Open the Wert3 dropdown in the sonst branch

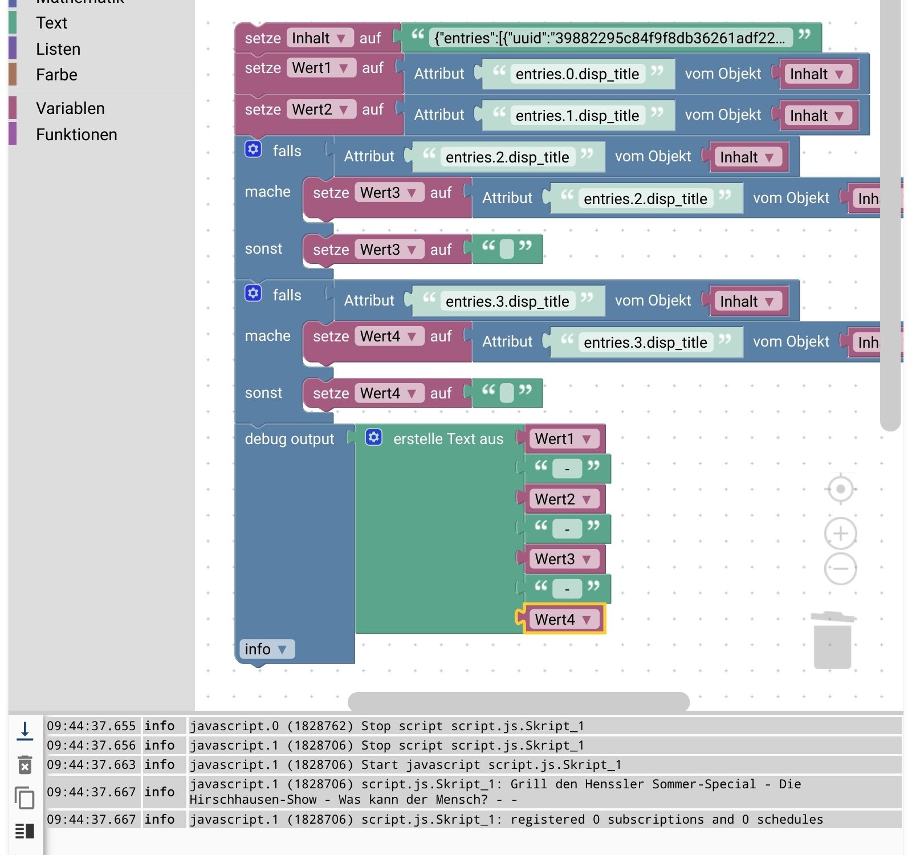(x=389, y=250)
